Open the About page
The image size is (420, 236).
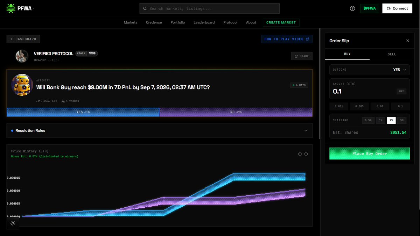pos(251,22)
